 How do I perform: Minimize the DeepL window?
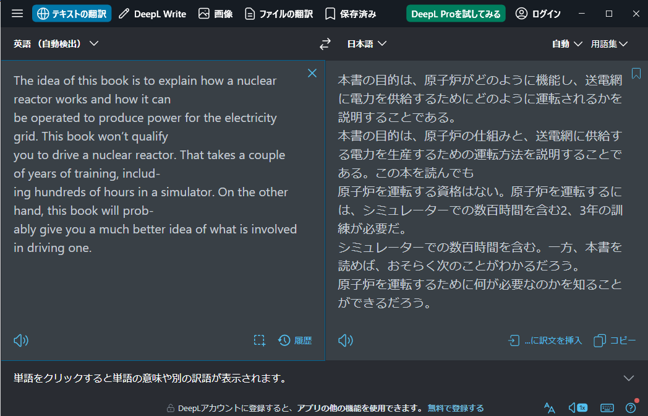(x=581, y=14)
